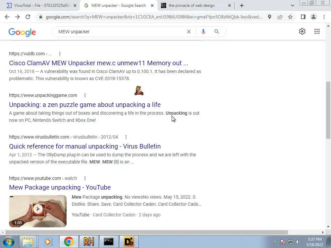Image resolution: width=331 pixels, height=248 pixels.
Task: Open Mew Package unpacking YouTube result
Action: (x=60, y=188)
